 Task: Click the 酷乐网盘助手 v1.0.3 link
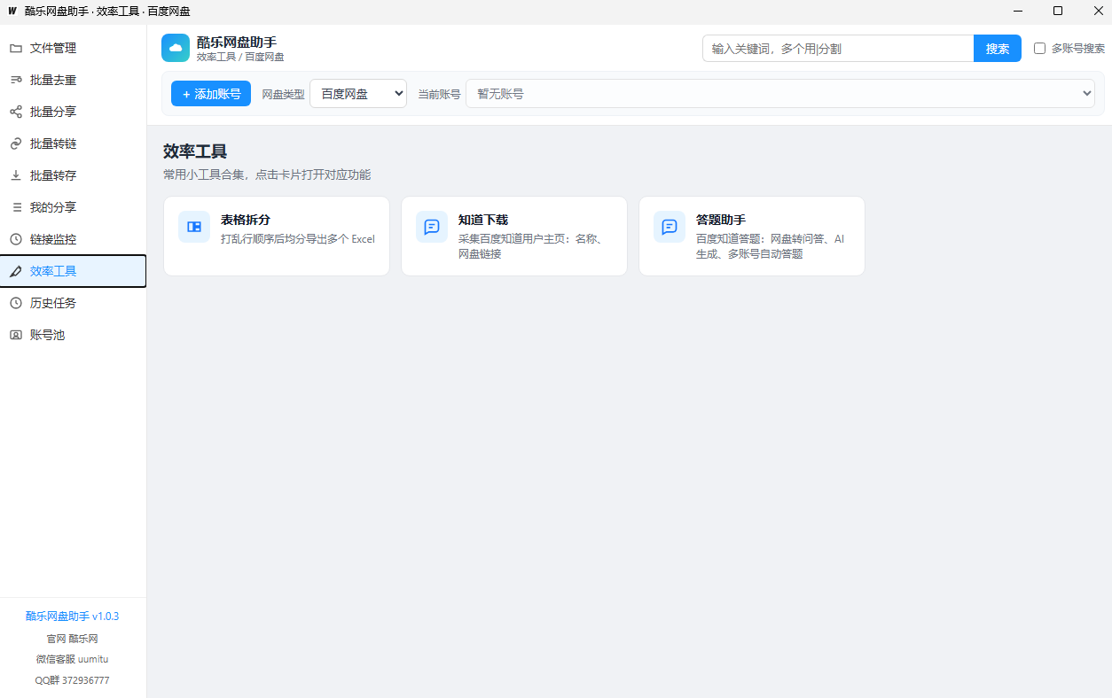pyautogui.click(x=73, y=617)
